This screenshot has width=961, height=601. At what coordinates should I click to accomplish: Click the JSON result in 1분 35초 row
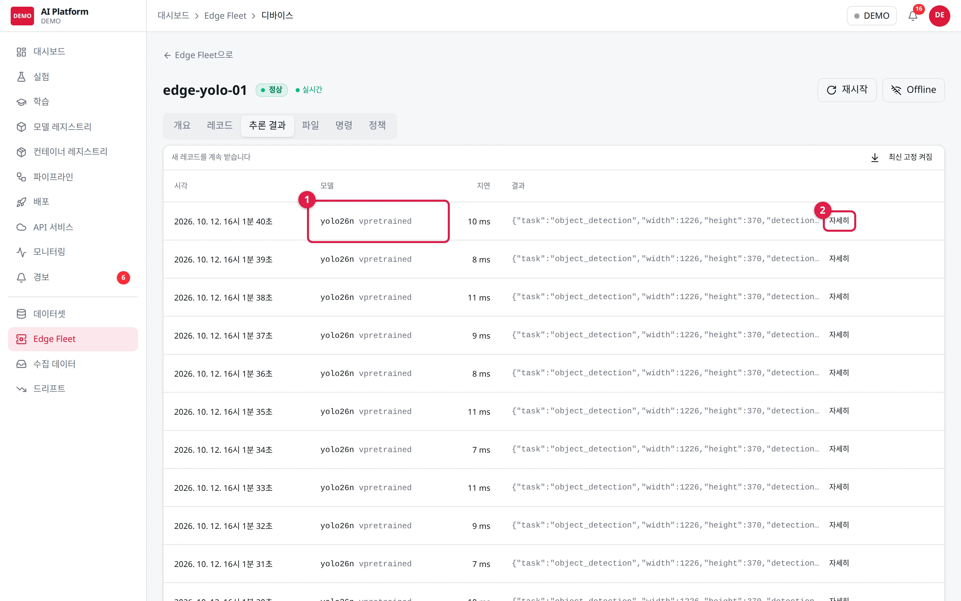coord(665,411)
